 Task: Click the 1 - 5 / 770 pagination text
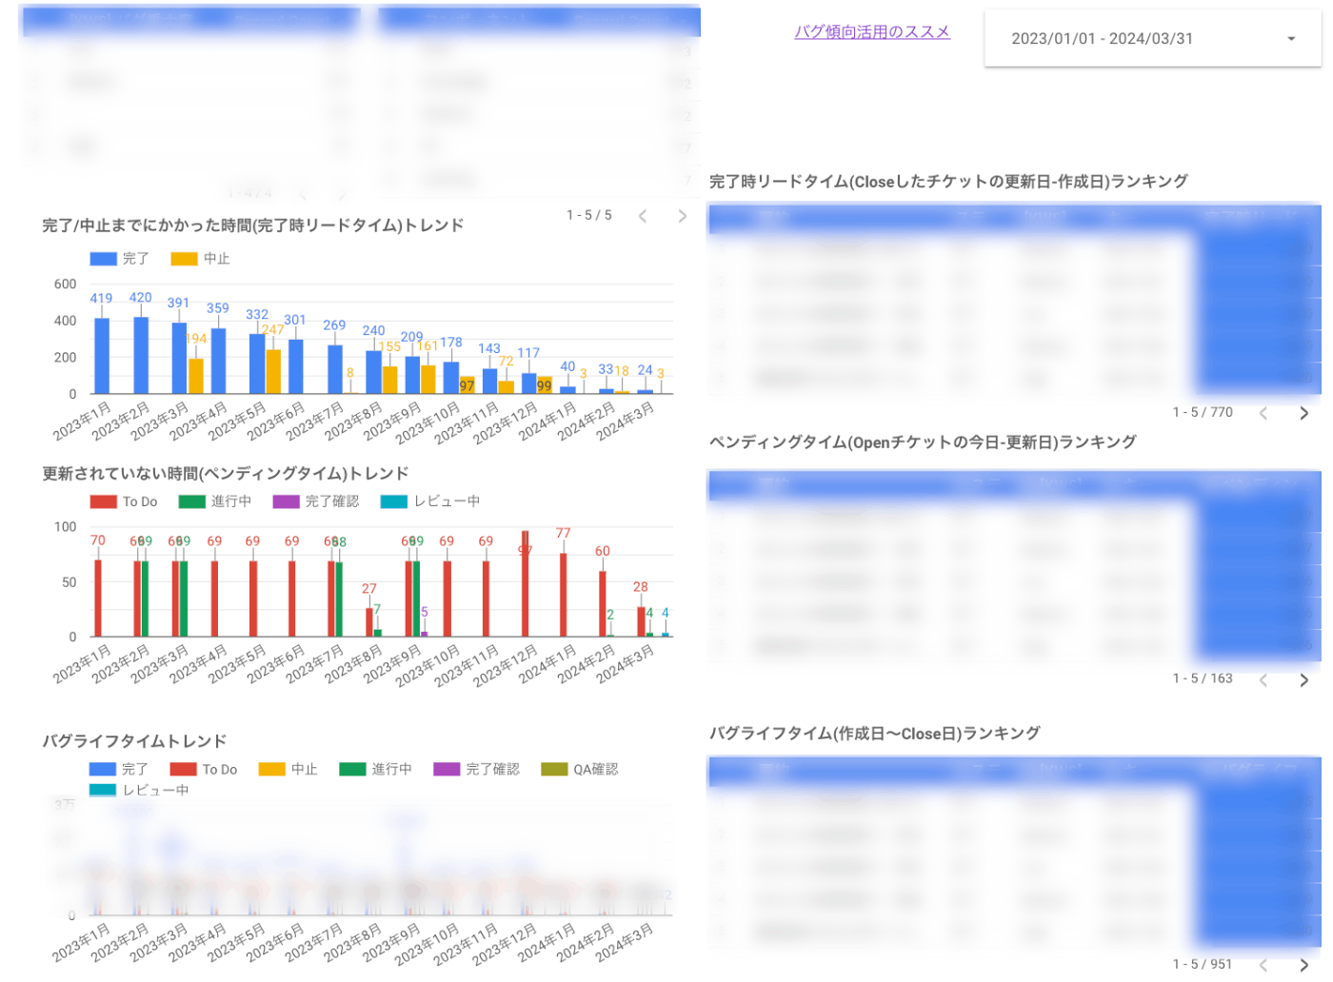coord(1203,413)
